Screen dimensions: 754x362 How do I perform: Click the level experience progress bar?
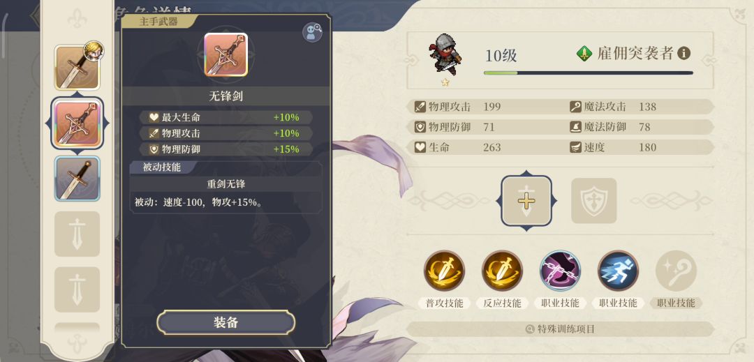[x=589, y=73]
